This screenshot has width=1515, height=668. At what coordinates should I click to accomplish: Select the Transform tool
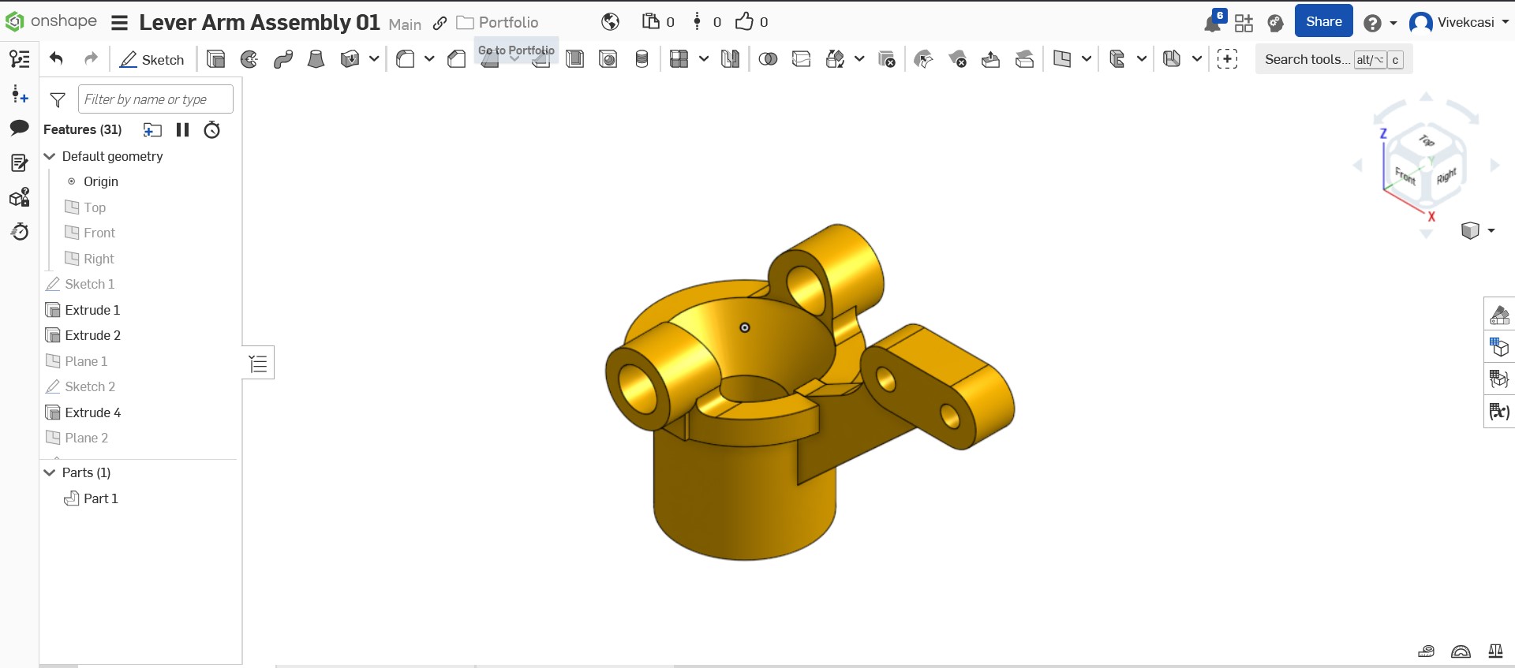835,59
